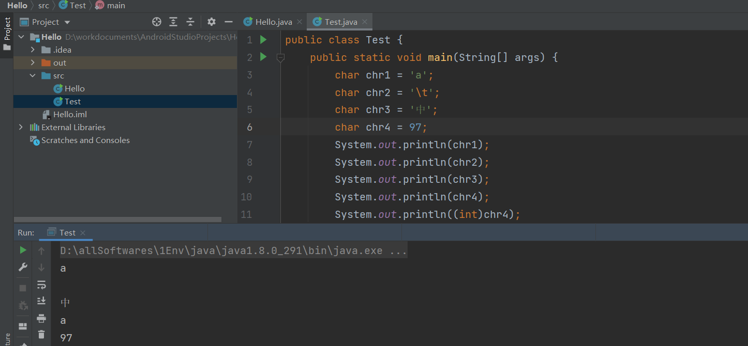This screenshot has width=748, height=346.
Task: Collapse the src folder
Action: click(x=33, y=76)
